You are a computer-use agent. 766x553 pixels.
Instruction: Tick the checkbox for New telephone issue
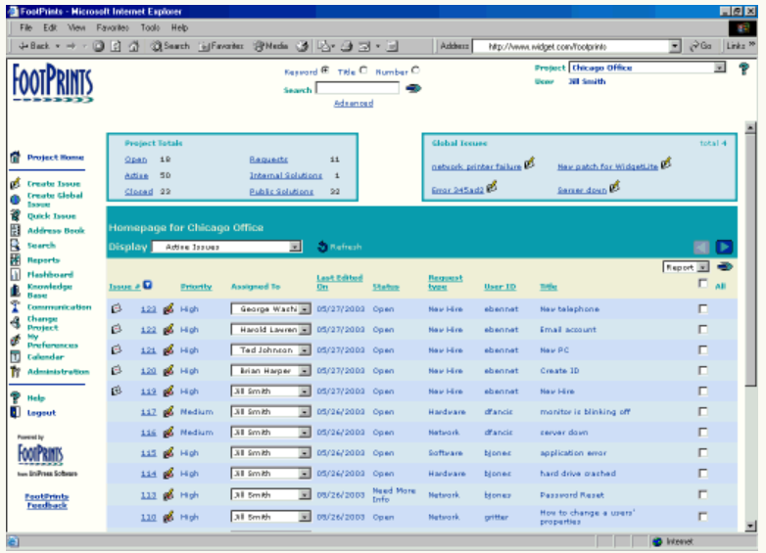pos(702,309)
